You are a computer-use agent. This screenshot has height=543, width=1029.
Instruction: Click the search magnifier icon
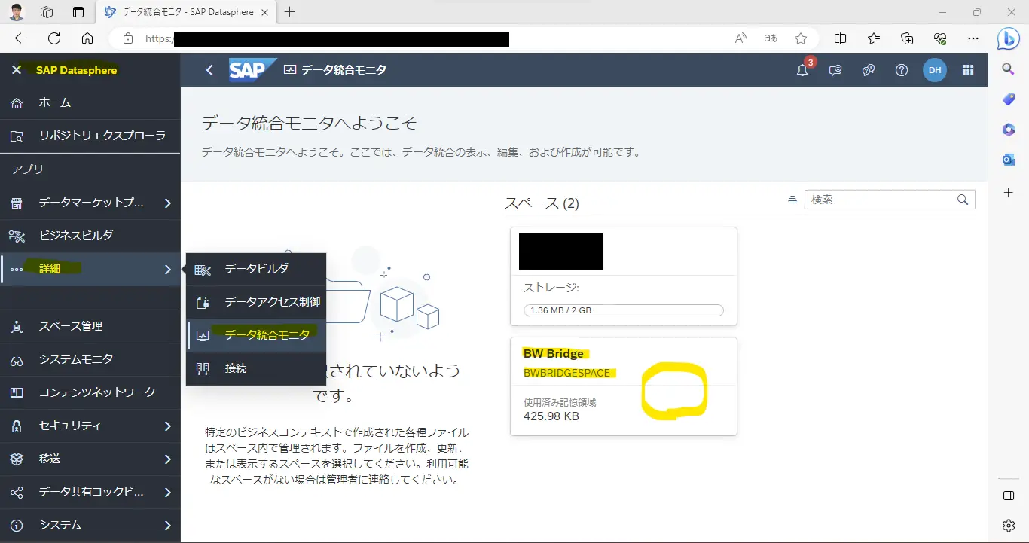pos(963,200)
